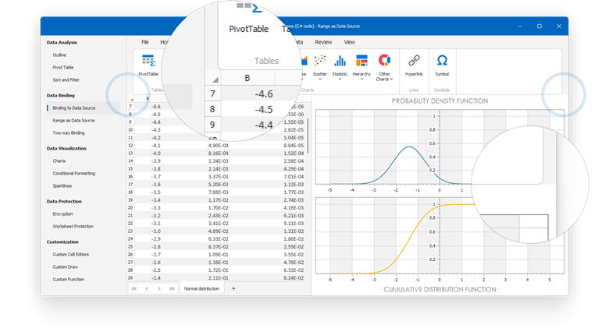This screenshot has height=335, width=609.
Task: Select cell containing 8.84E-05
Action: pyautogui.click(x=294, y=146)
